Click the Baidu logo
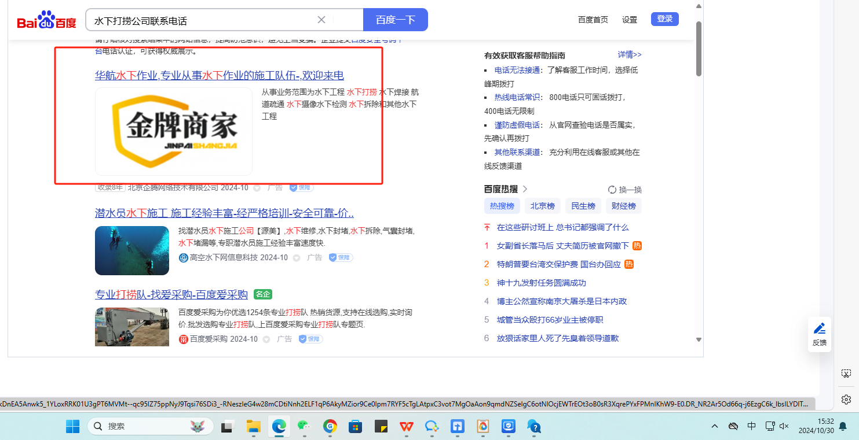The height and width of the screenshot is (440, 859). (46, 20)
